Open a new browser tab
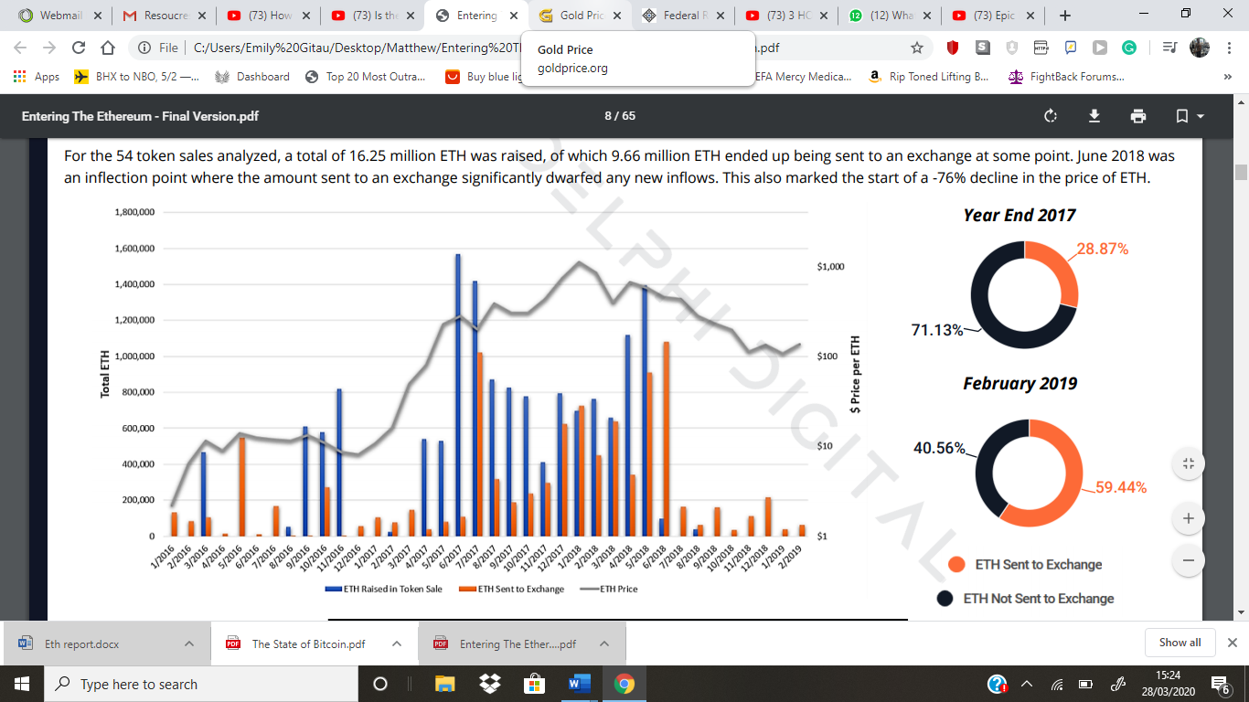1249x702 pixels. [x=1065, y=16]
